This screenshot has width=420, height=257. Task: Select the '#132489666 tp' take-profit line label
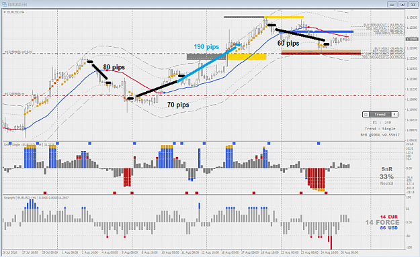pos(14,94)
